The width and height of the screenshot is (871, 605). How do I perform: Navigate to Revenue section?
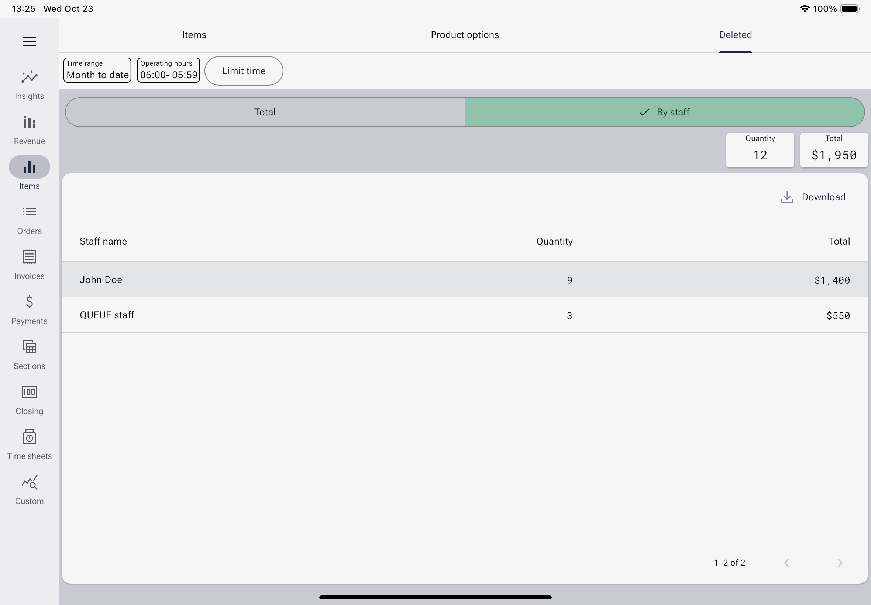[x=29, y=129]
